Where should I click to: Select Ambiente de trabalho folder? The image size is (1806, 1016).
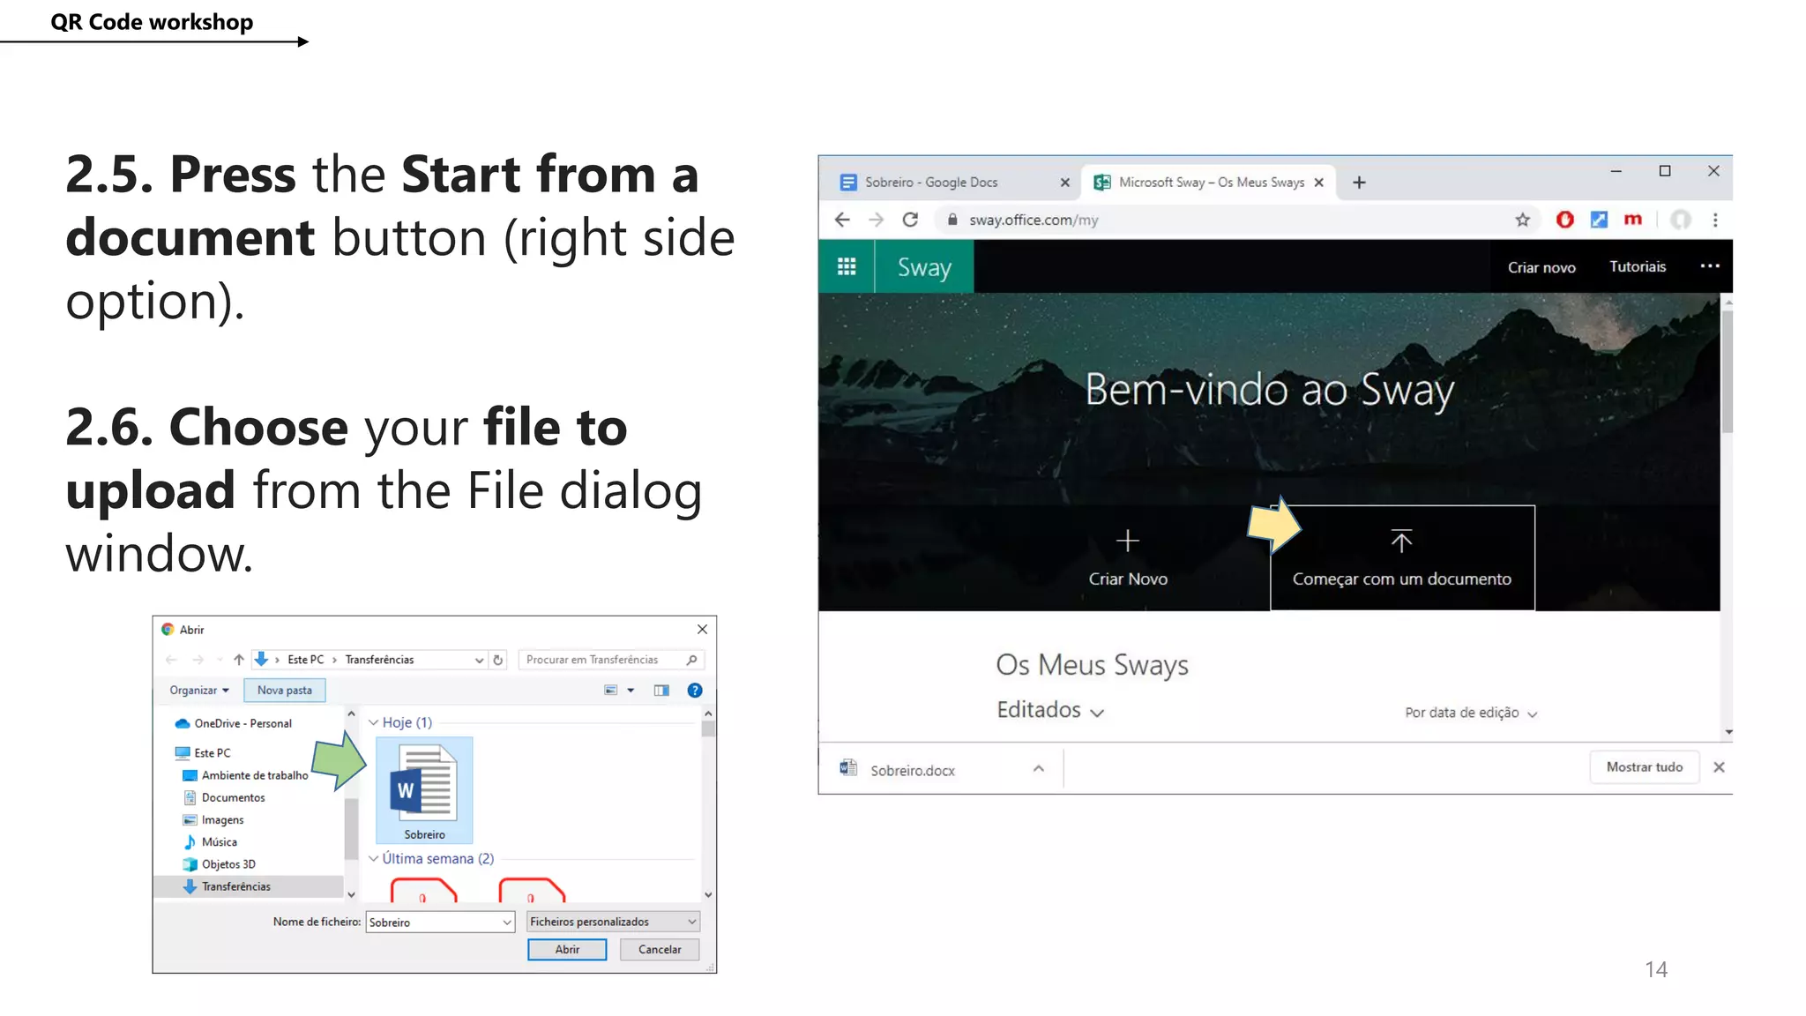point(245,775)
